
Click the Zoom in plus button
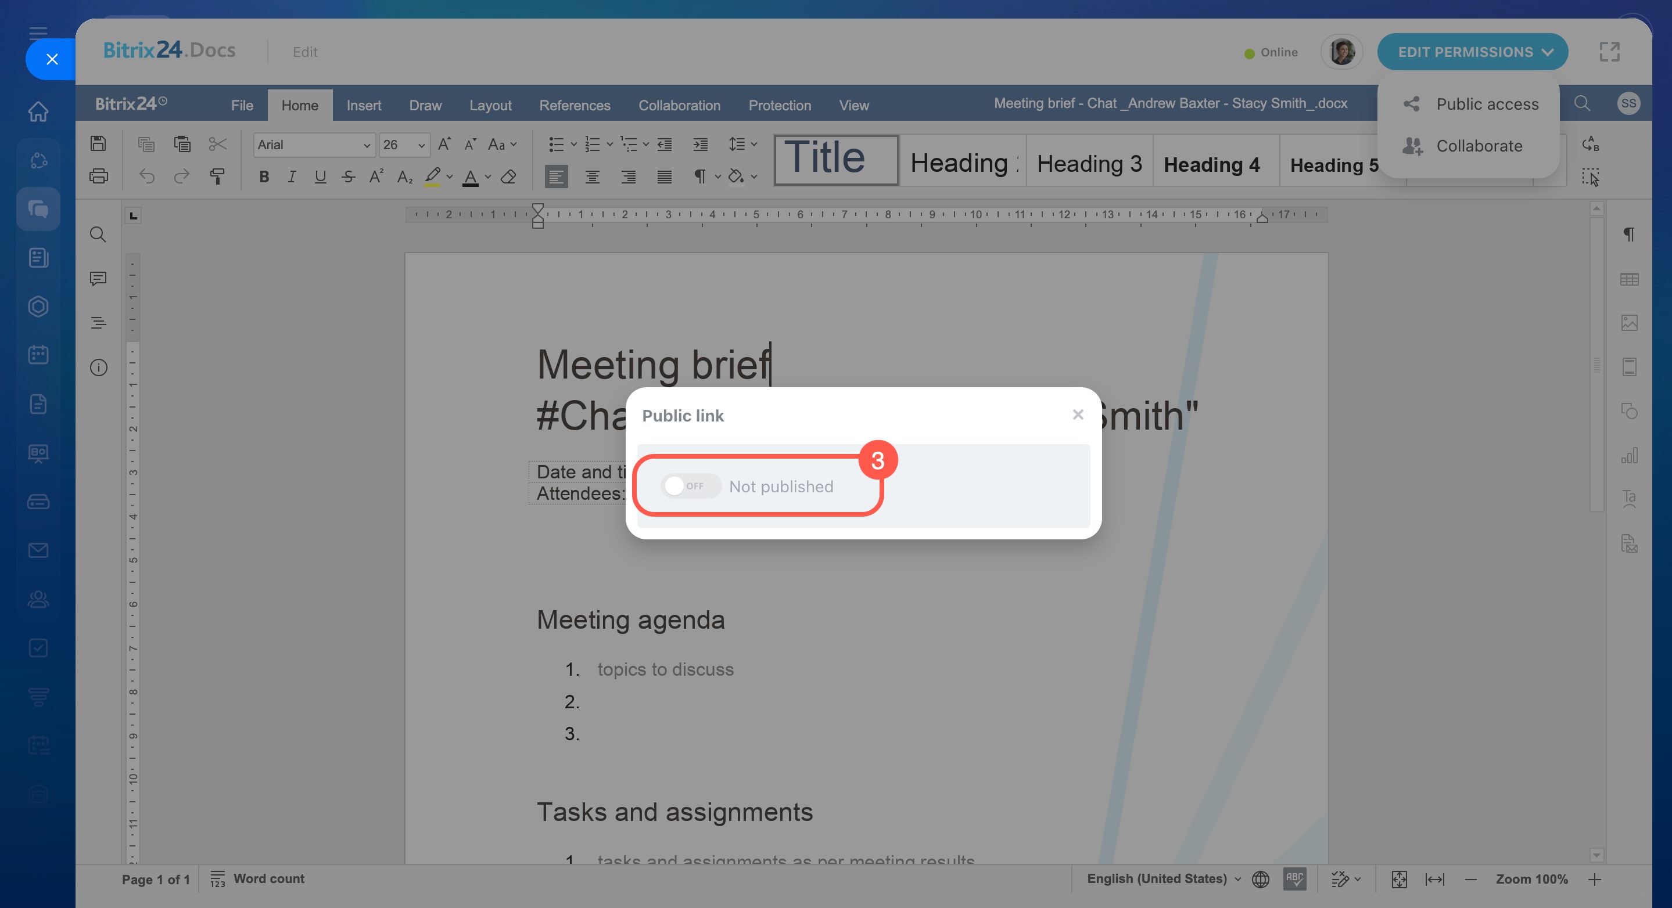1594,880
